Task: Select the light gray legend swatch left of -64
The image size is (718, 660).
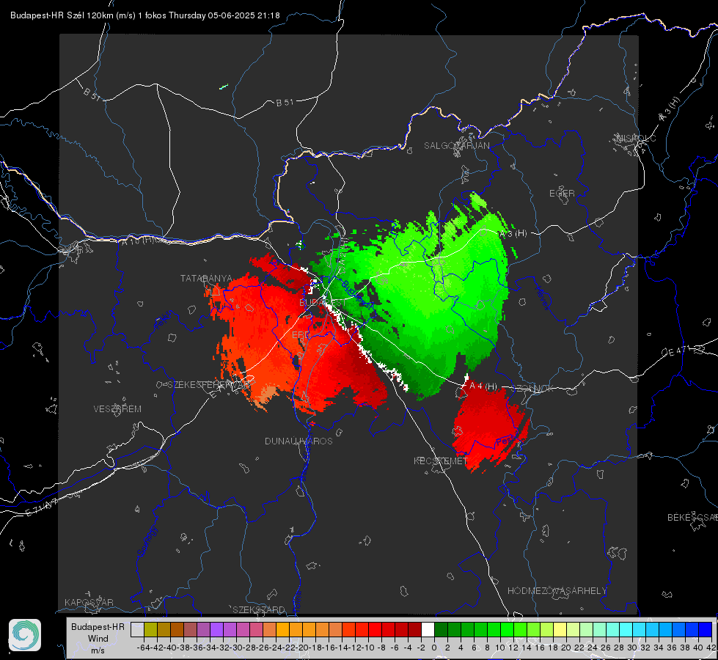Action: pyautogui.click(x=137, y=630)
